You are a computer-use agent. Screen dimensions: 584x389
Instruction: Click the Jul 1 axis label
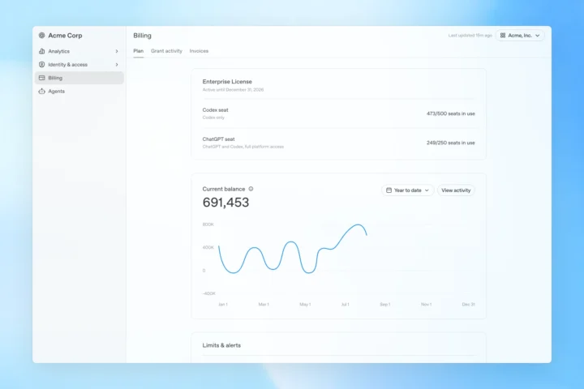pos(346,304)
